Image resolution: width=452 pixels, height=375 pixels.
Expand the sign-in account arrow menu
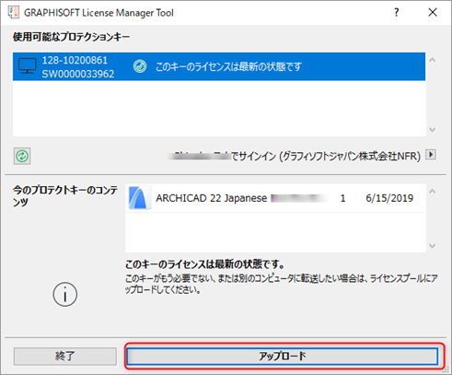(431, 155)
